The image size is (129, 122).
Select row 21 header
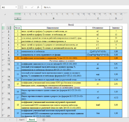(x=9, y=113)
